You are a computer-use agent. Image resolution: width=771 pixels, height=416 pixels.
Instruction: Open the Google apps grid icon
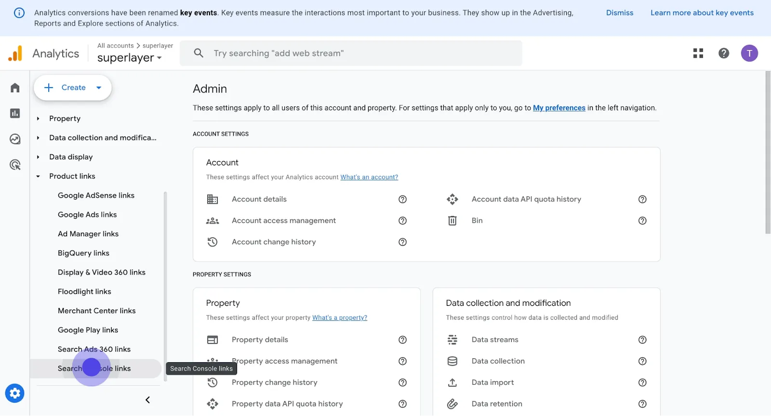click(698, 53)
